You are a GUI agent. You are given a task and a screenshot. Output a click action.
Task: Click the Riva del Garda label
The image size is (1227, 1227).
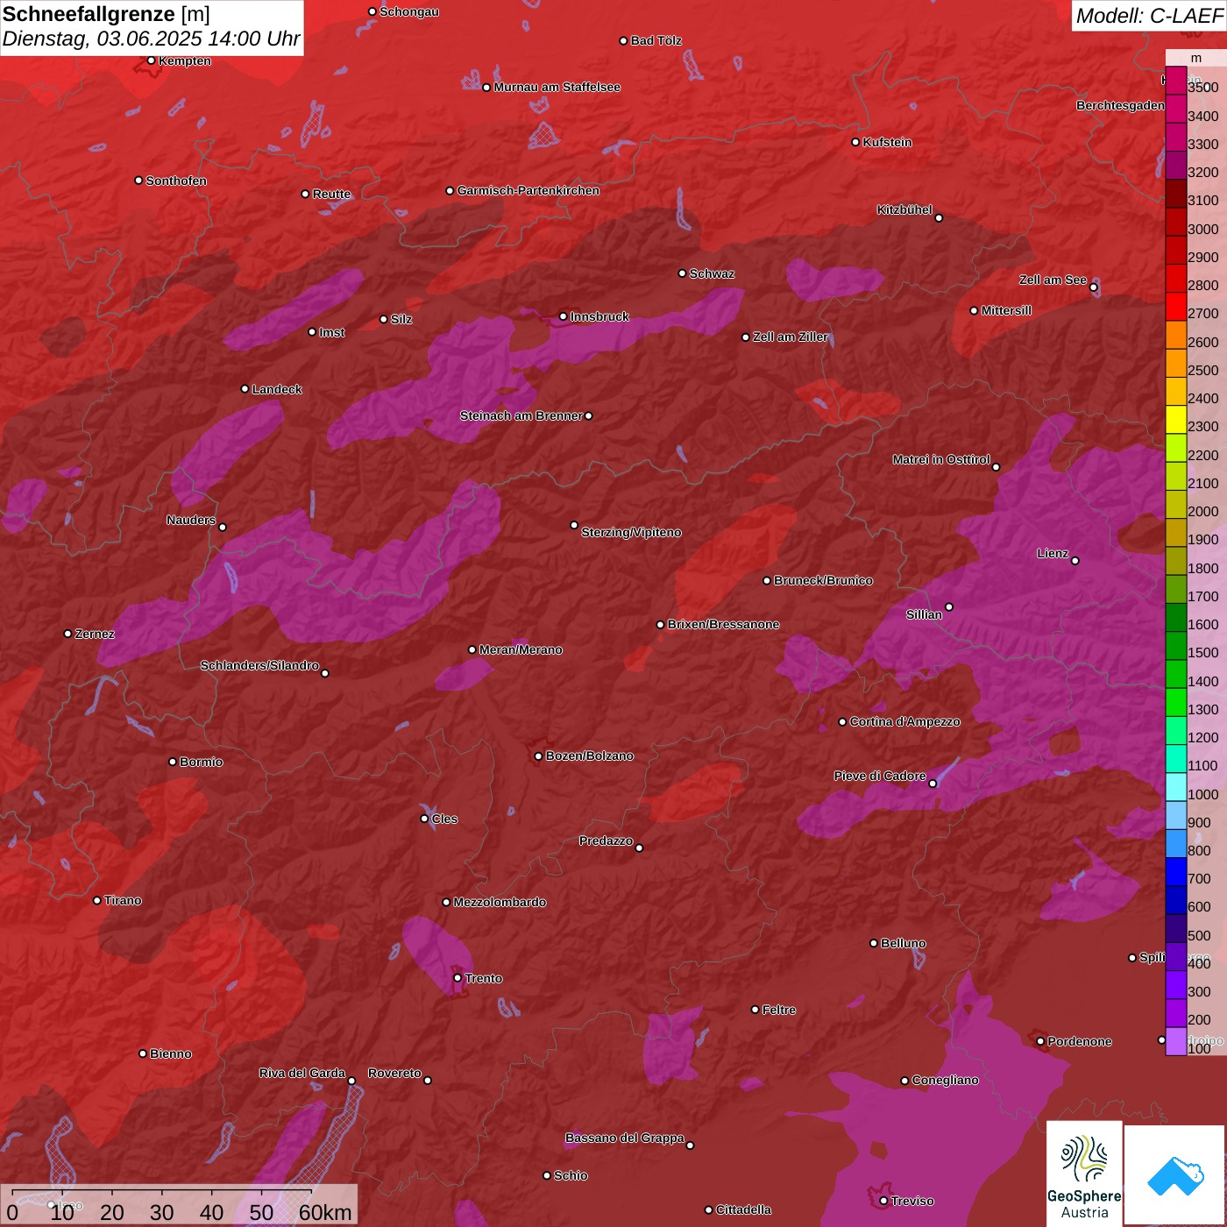pos(302,1073)
